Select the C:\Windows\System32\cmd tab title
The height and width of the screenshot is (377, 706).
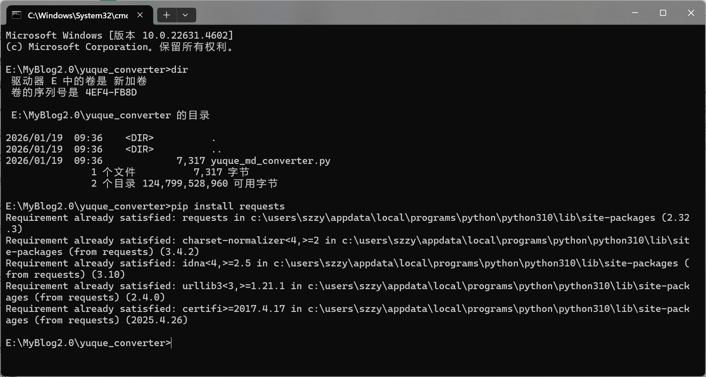click(78, 15)
